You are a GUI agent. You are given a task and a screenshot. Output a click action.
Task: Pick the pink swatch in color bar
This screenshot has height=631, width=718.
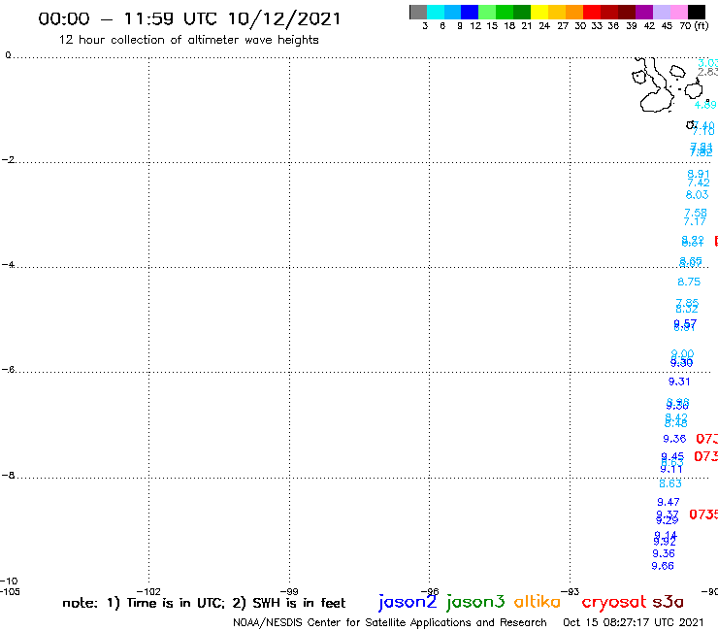tap(678, 12)
